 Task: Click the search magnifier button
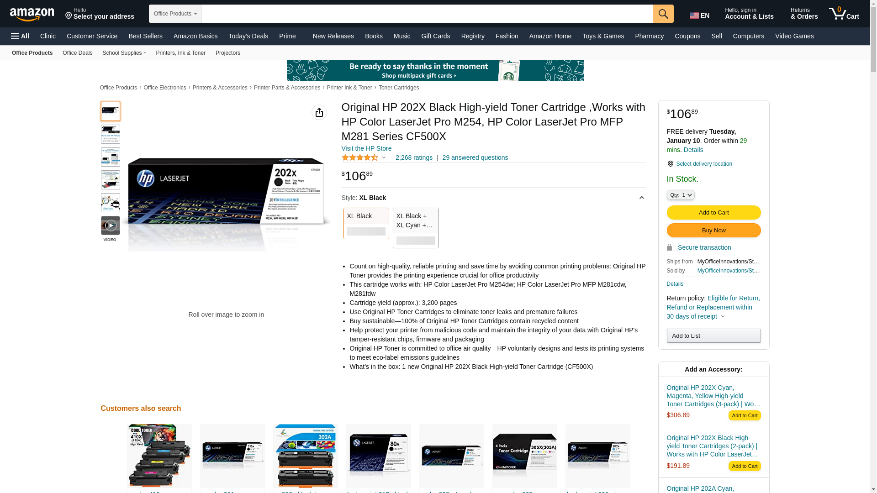click(663, 14)
